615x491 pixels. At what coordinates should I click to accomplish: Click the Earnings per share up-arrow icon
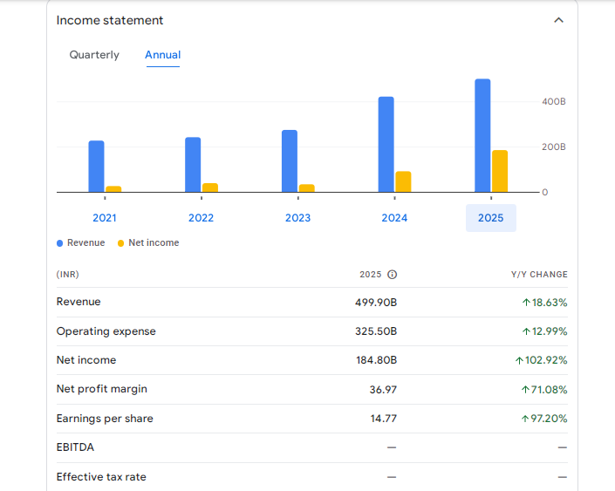[526, 419]
